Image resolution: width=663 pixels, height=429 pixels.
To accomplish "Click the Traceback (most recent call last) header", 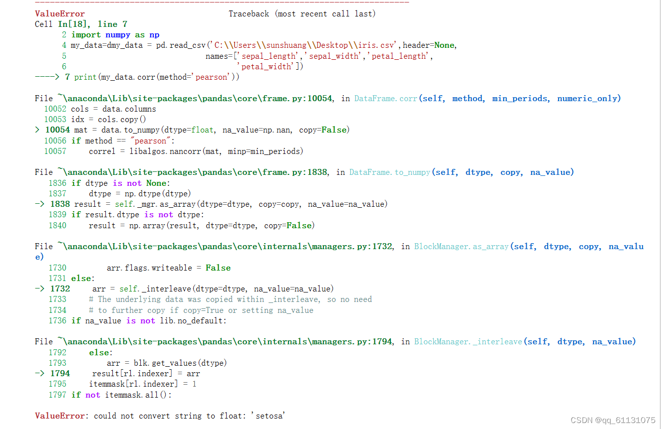I will [x=302, y=13].
